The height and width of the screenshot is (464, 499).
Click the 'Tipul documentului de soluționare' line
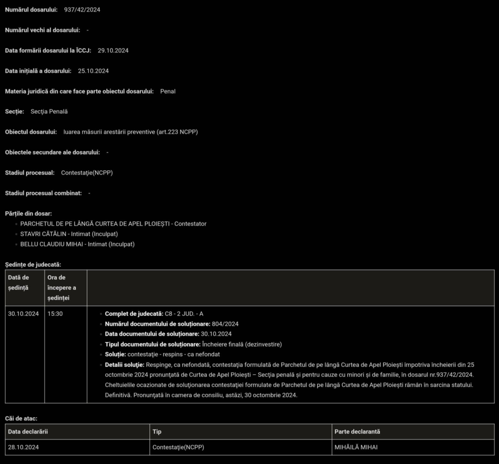coord(193,345)
